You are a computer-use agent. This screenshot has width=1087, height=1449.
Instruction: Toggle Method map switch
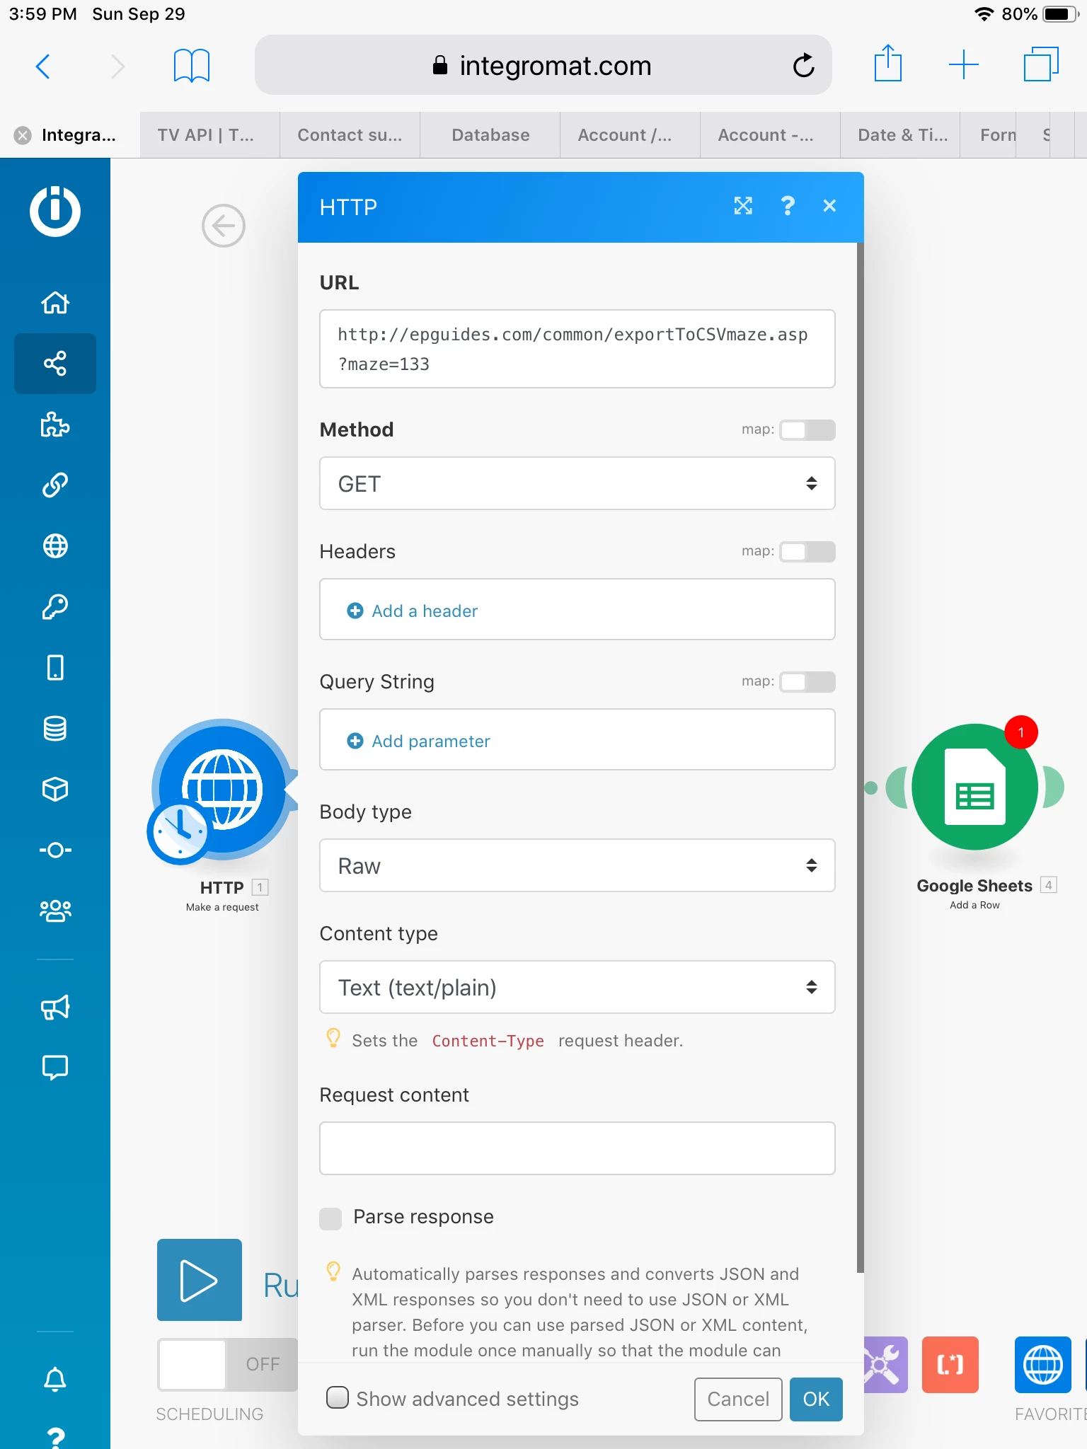click(807, 430)
